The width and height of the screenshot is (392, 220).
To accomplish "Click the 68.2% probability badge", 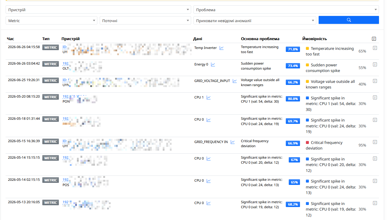I will 293,204.
